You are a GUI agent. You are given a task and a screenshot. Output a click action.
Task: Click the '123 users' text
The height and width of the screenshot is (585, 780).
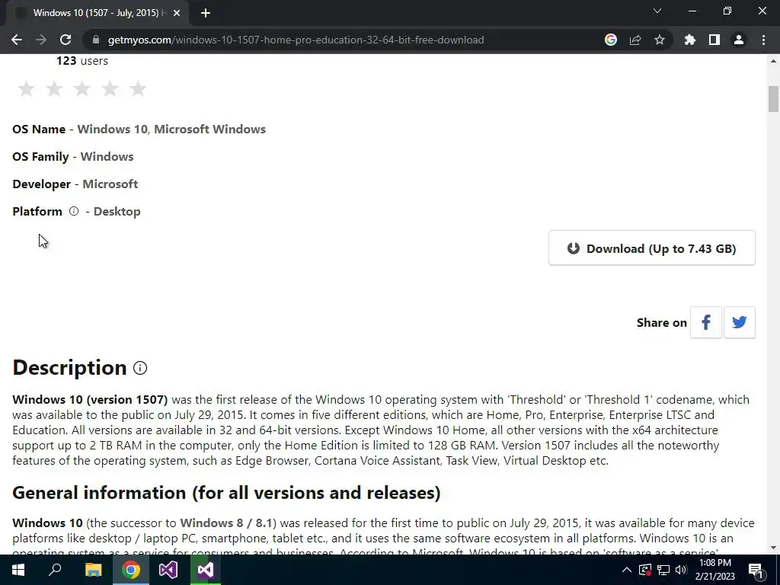point(82,61)
